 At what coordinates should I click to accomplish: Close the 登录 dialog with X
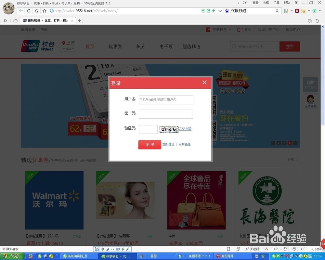point(204,82)
